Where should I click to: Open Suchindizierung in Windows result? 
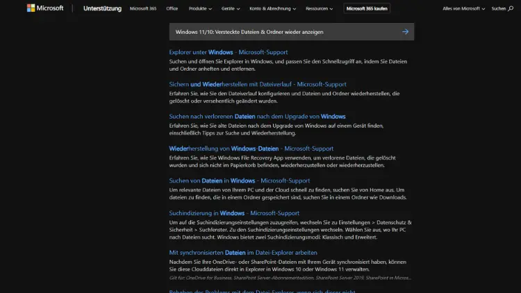(234, 213)
